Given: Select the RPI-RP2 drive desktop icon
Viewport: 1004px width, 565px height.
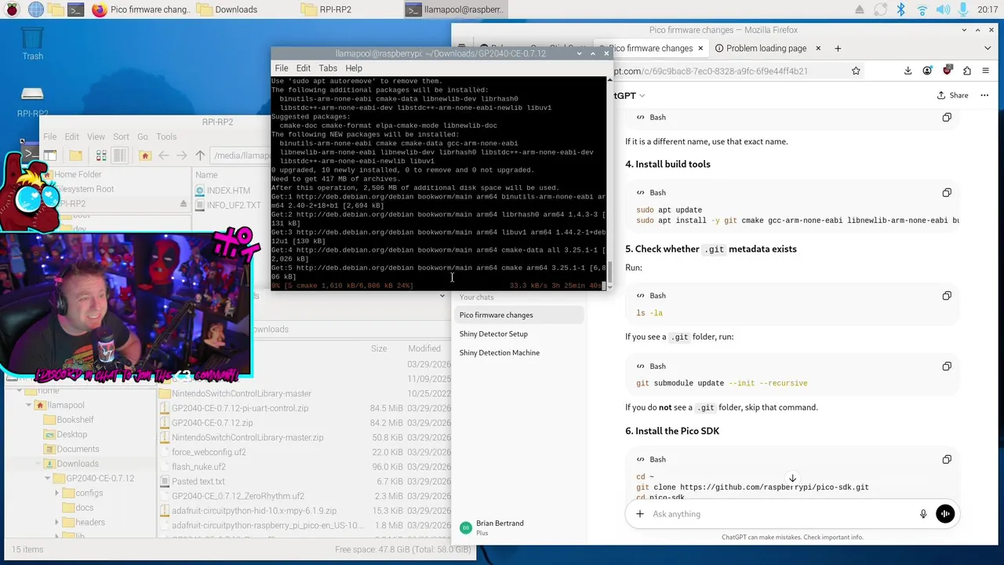Looking at the screenshot, I should (32, 102).
